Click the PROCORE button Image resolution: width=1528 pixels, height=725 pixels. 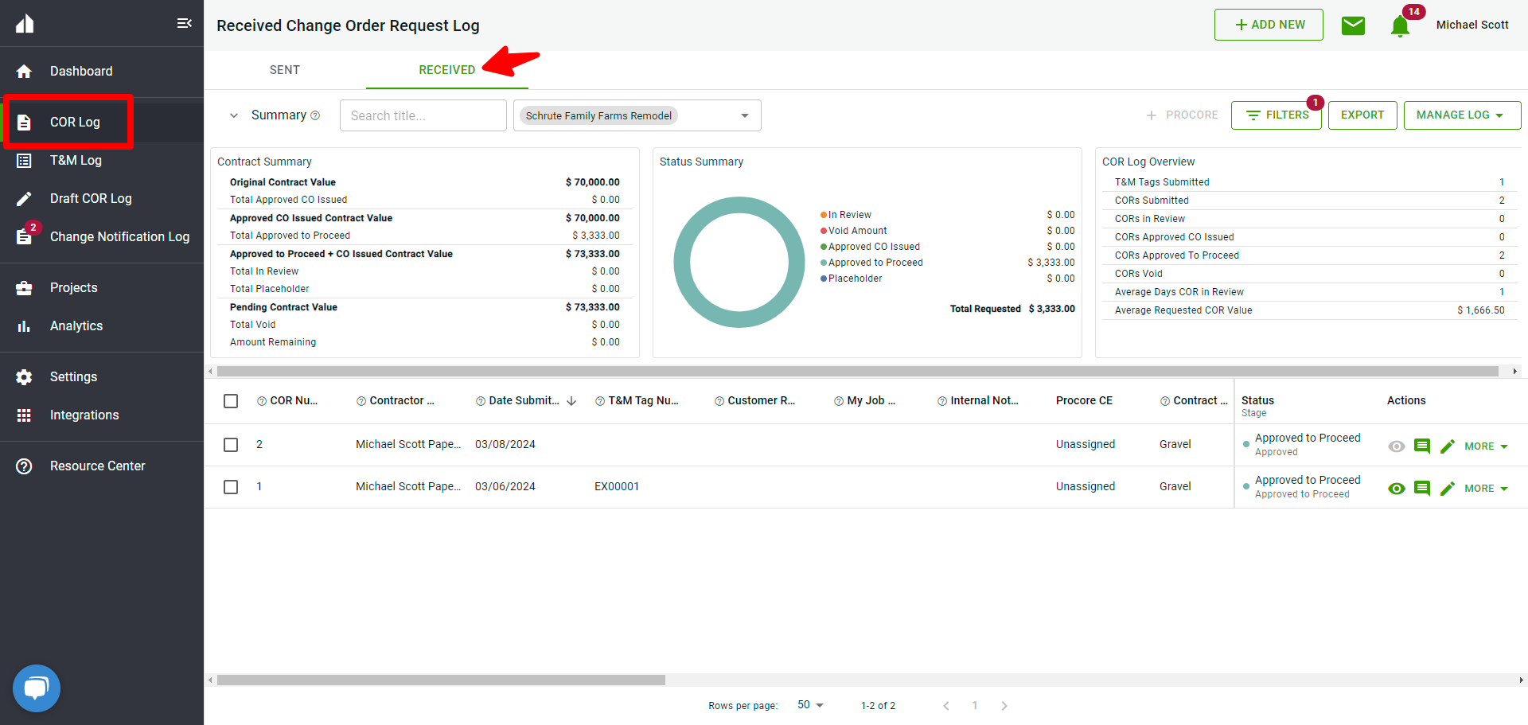click(1182, 115)
